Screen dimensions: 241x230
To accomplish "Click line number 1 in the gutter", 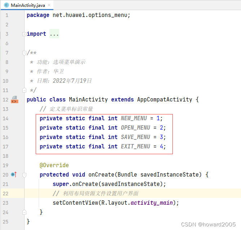I will point(7,15).
